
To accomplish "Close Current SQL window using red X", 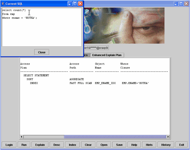I will [x=80, y=4].
